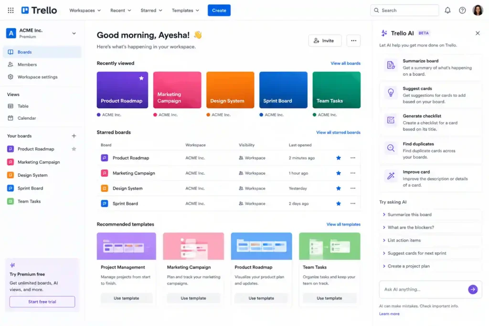Click the Sprint Board icon in starred table
489x326 pixels.
pyautogui.click(x=105, y=203)
